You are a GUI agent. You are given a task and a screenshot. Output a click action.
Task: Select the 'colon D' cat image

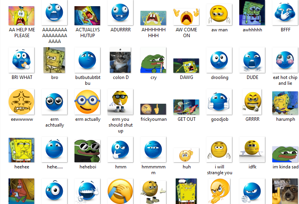(x=120, y=60)
